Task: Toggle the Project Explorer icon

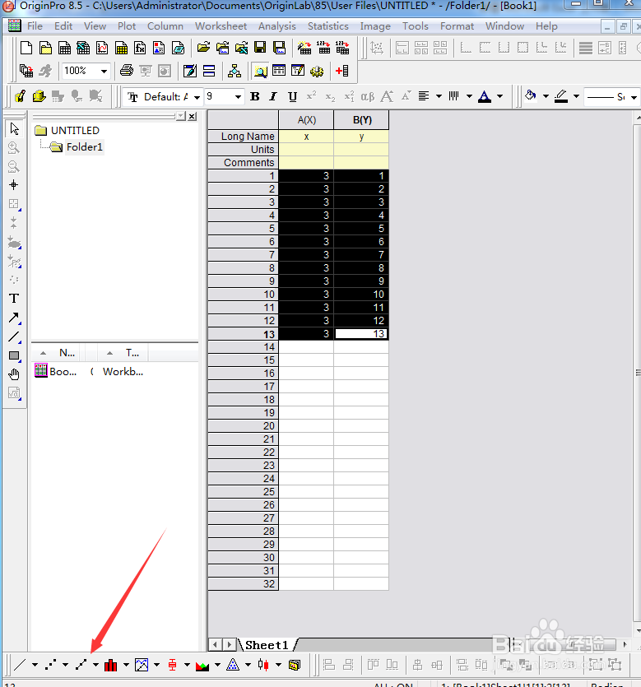Action: pos(260,71)
